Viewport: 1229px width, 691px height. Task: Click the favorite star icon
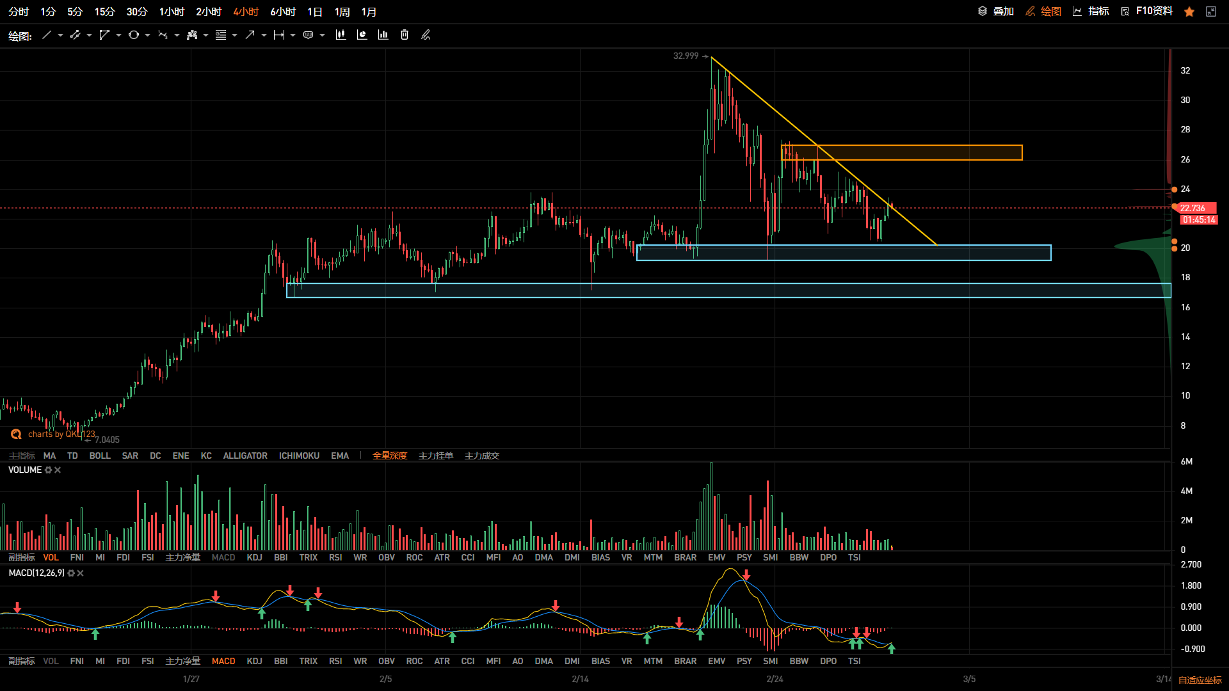pos(1189,12)
